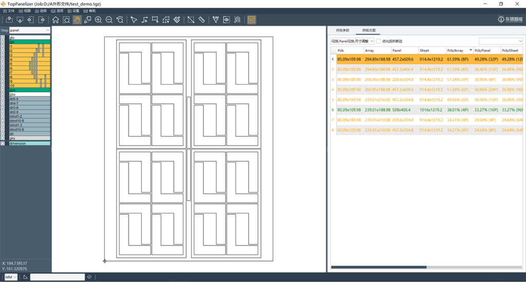Toggle the orange panel list icon
The width and height of the screenshot is (526, 282).
point(251,20)
